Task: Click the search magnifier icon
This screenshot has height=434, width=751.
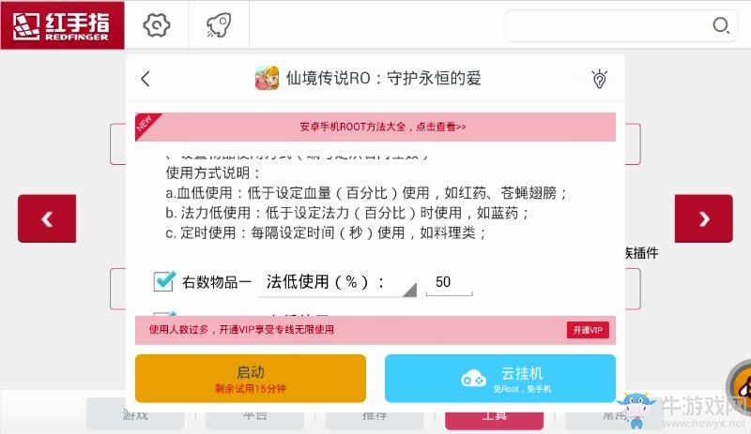Action: click(721, 25)
